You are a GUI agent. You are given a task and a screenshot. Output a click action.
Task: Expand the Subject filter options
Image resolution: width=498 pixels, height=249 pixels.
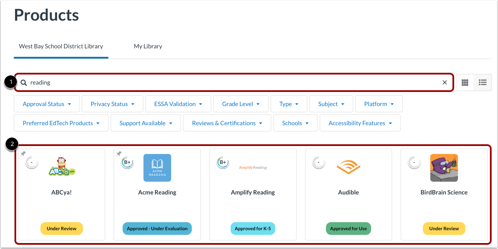(331, 103)
